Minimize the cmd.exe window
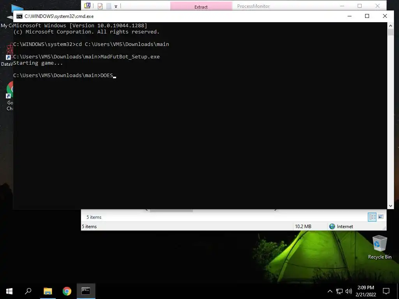399x299 pixels. tap(350, 16)
